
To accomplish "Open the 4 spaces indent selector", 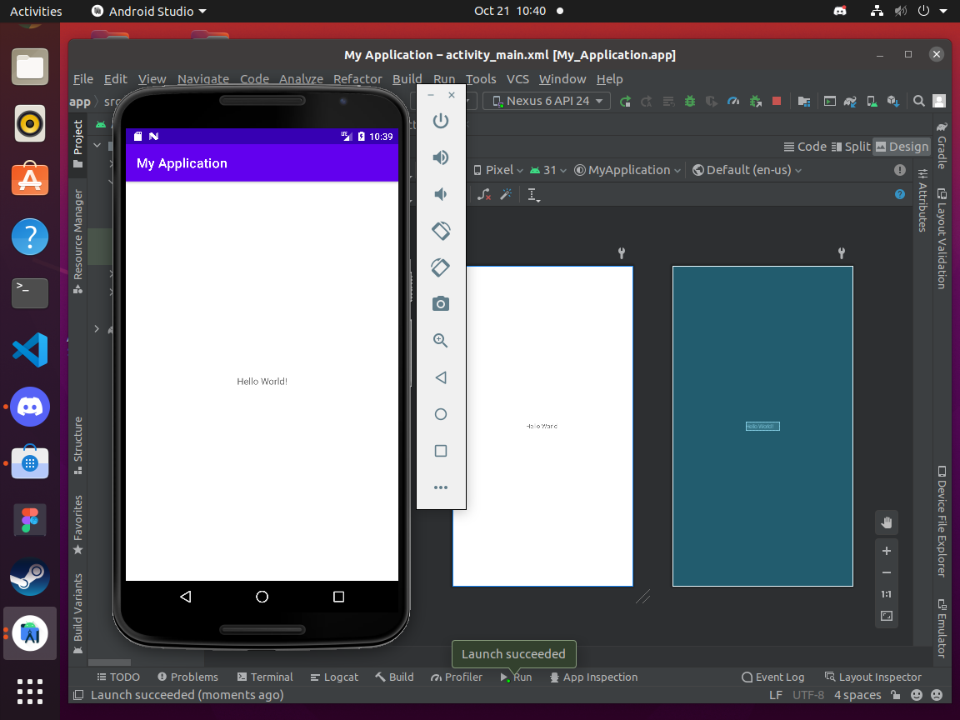I will pos(857,695).
